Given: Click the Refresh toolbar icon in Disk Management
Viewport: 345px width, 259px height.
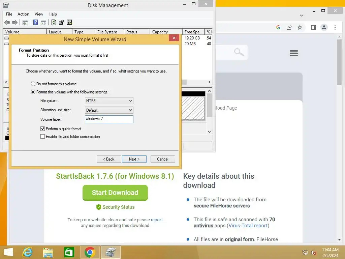Looking at the screenshot, I should [54, 22].
